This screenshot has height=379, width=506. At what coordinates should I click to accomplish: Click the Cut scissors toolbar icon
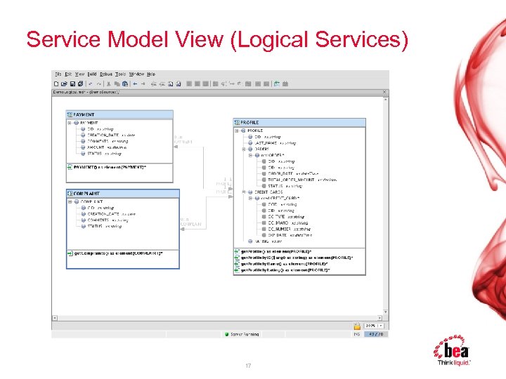click(109, 84)
